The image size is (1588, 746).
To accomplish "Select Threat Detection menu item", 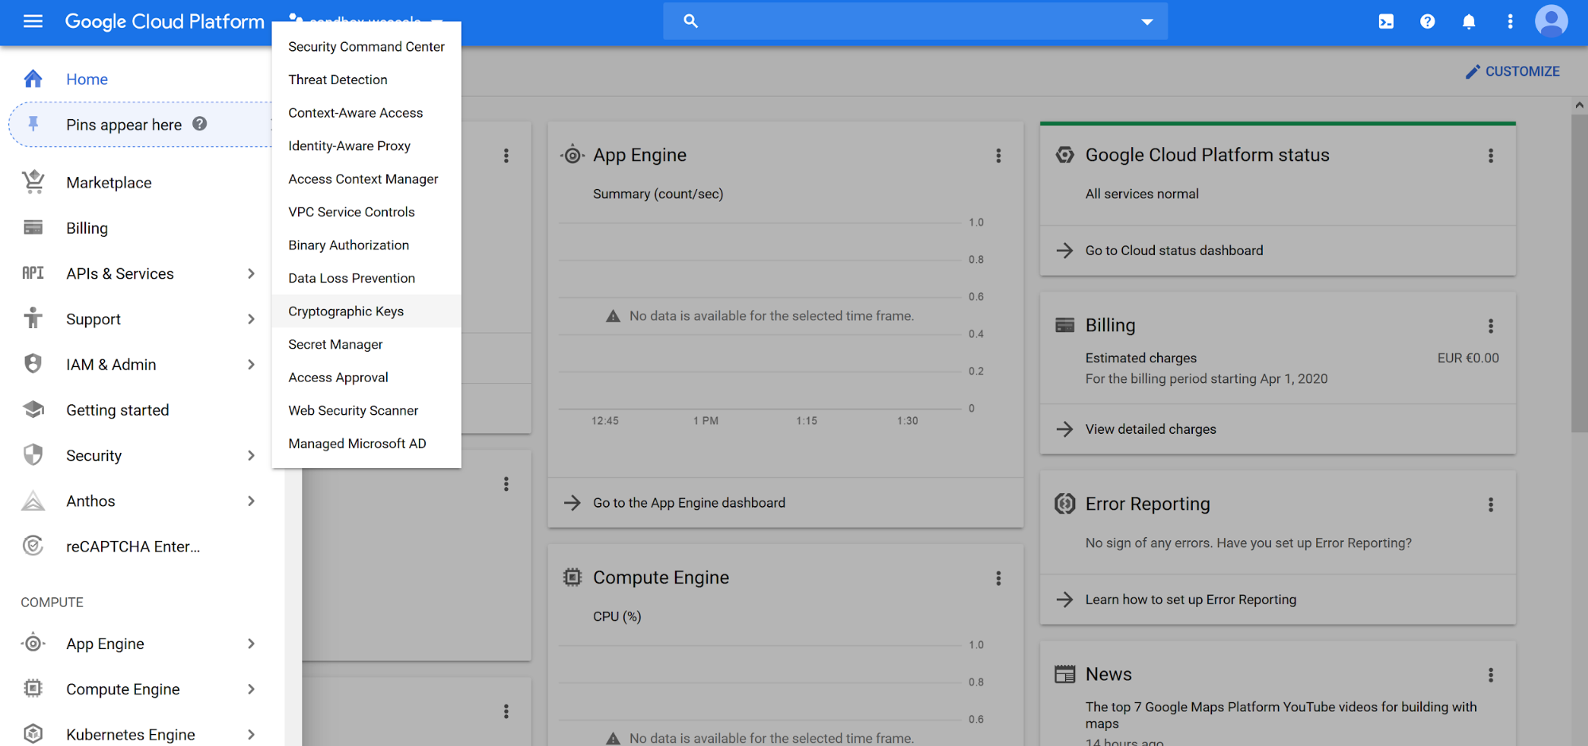I will point(366,79).
